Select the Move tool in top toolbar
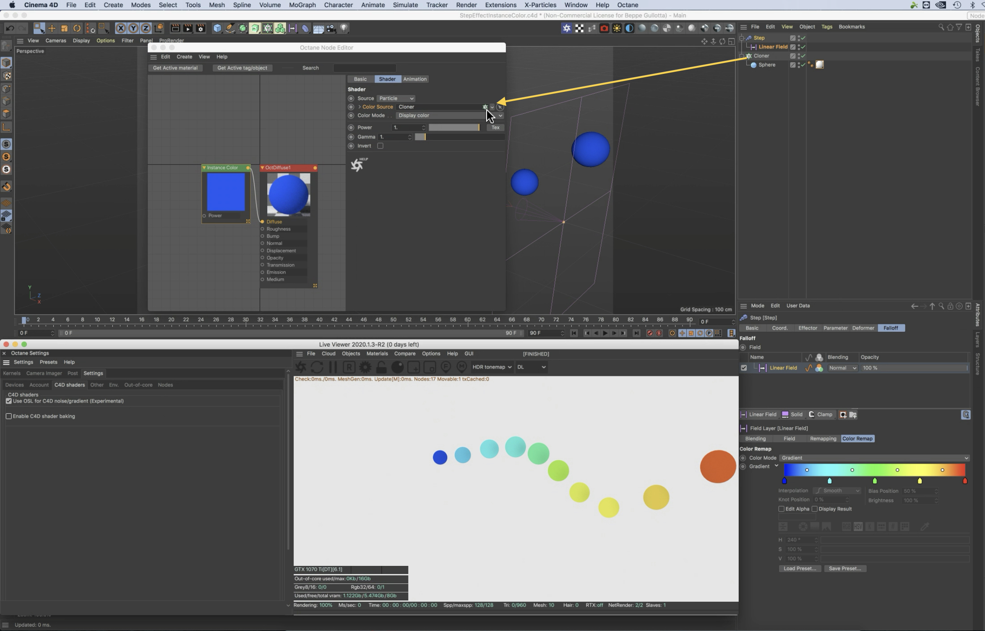The image size is (985, 631). [52, 28]
